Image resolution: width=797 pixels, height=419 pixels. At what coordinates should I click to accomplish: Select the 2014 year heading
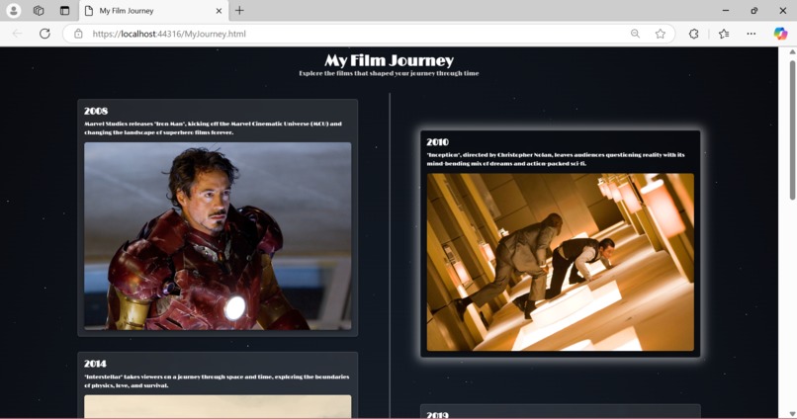(x=95, y=364)
